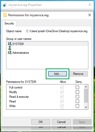
Task: Check Deny for Modify permission
Action: [77, 92]
